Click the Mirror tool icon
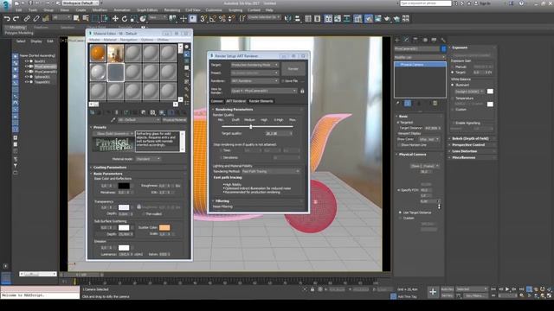The width and height of the screenshot is (554, 311). pos(288,19)
